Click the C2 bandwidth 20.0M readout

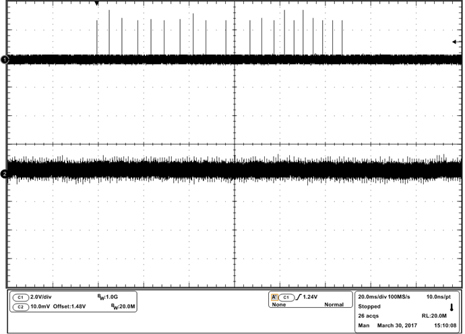tap(123, 306)
